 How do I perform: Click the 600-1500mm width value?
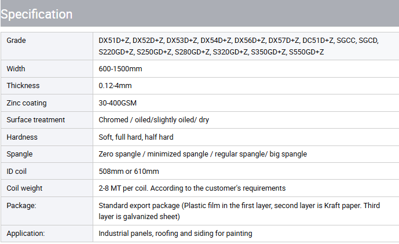pyautogui.click(x=120, y=69)
